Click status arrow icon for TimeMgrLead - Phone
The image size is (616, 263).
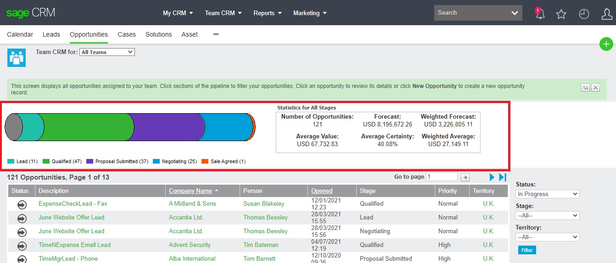22,259
